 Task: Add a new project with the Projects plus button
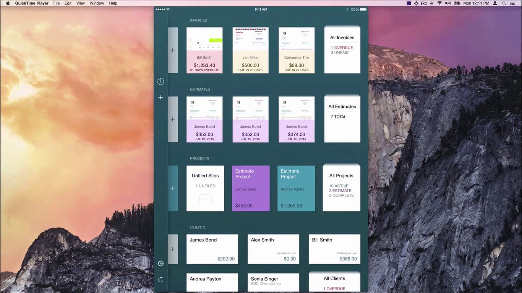[173, 188]
